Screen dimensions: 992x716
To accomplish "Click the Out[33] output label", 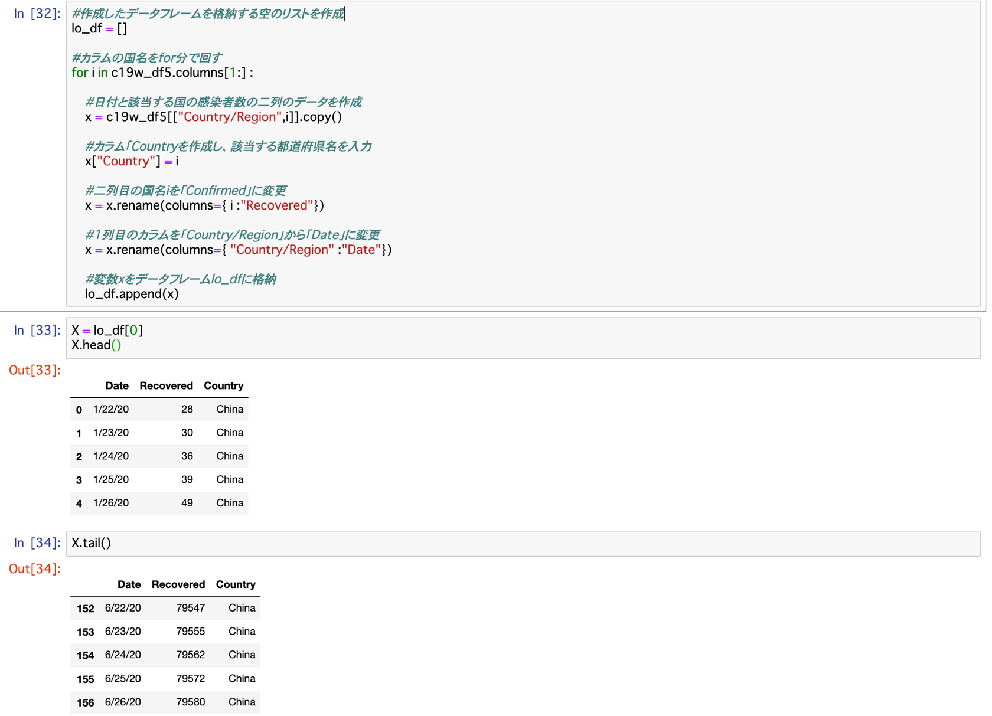I will tap(35, 370).
